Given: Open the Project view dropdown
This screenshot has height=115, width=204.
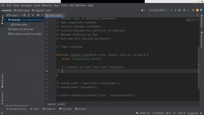Looking at the screenshot, I should 14,15.
